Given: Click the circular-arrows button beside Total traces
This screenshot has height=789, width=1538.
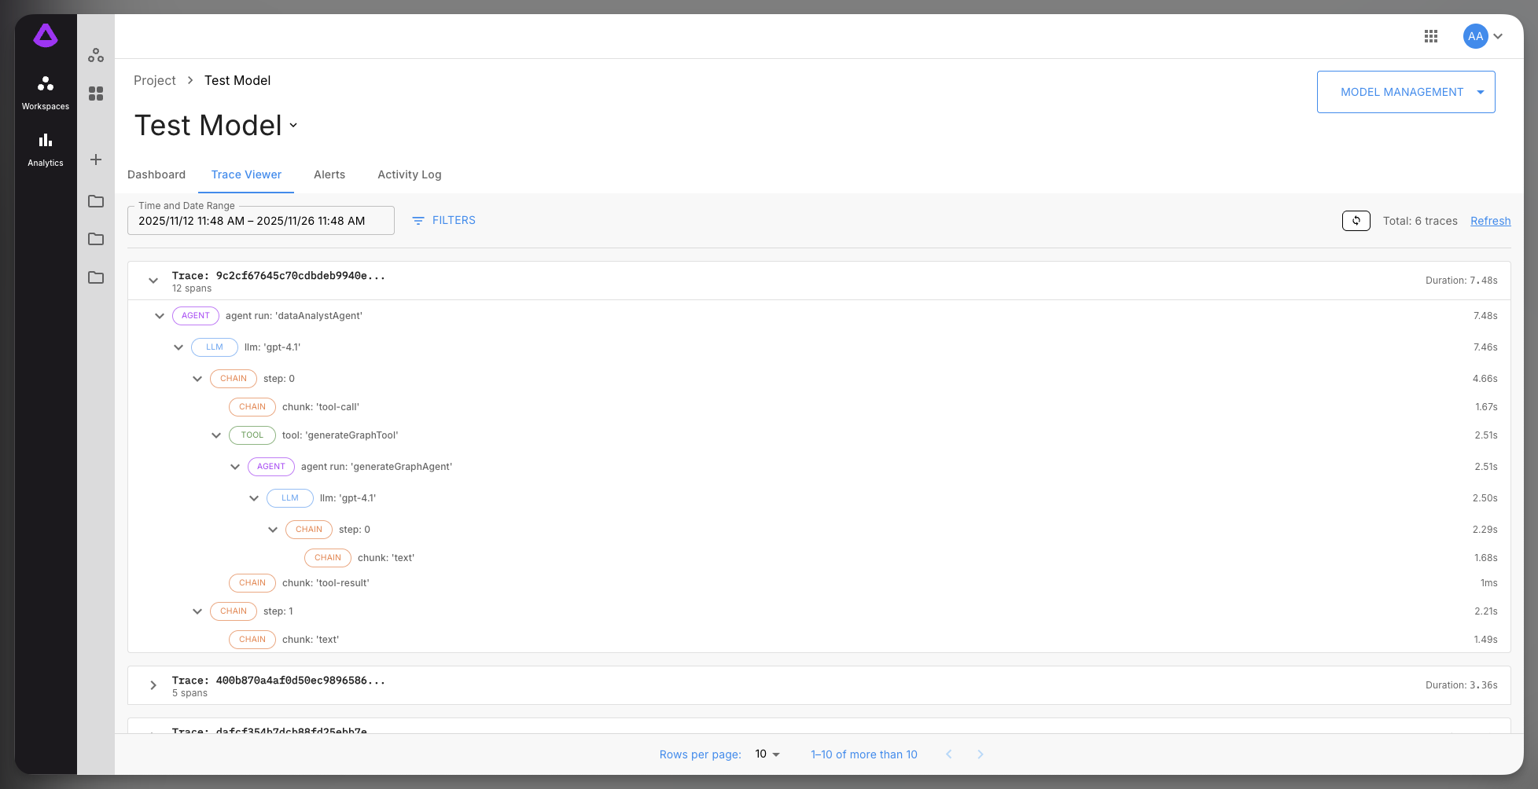Looking at the screenshot, I should pos(1356,221).
